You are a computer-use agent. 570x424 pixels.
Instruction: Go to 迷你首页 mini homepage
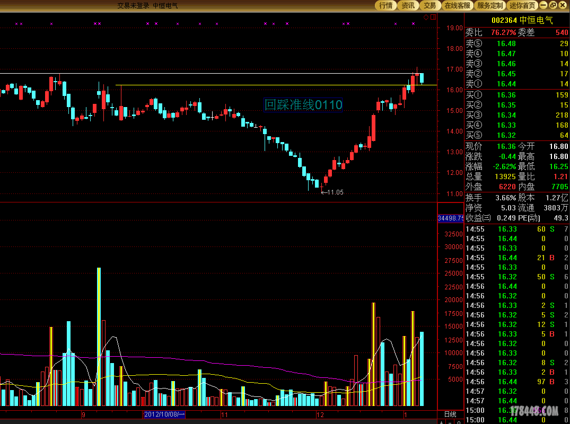(x=522, y=5)
